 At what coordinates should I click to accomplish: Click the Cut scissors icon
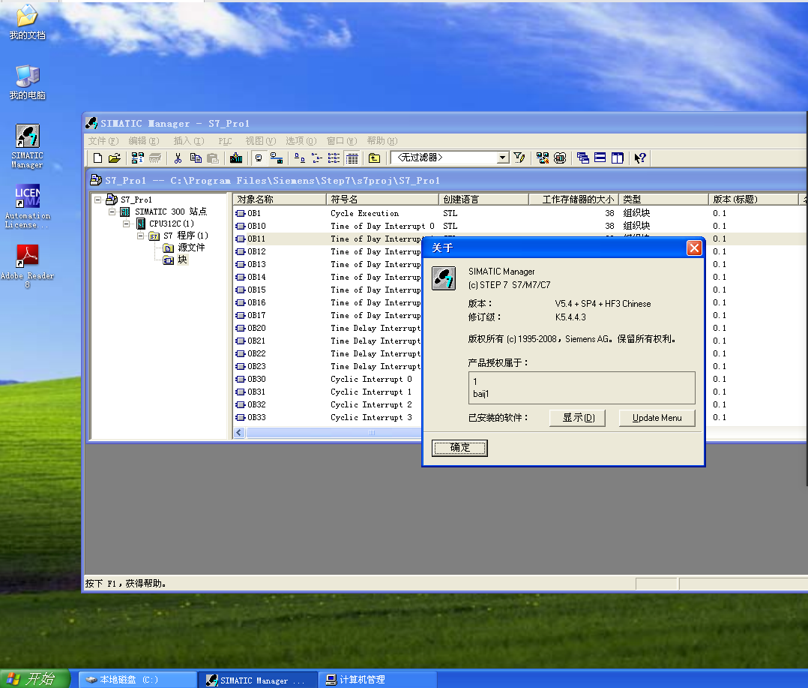tap(178, 158)
